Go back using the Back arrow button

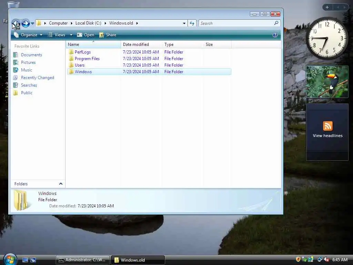(16, 23)
